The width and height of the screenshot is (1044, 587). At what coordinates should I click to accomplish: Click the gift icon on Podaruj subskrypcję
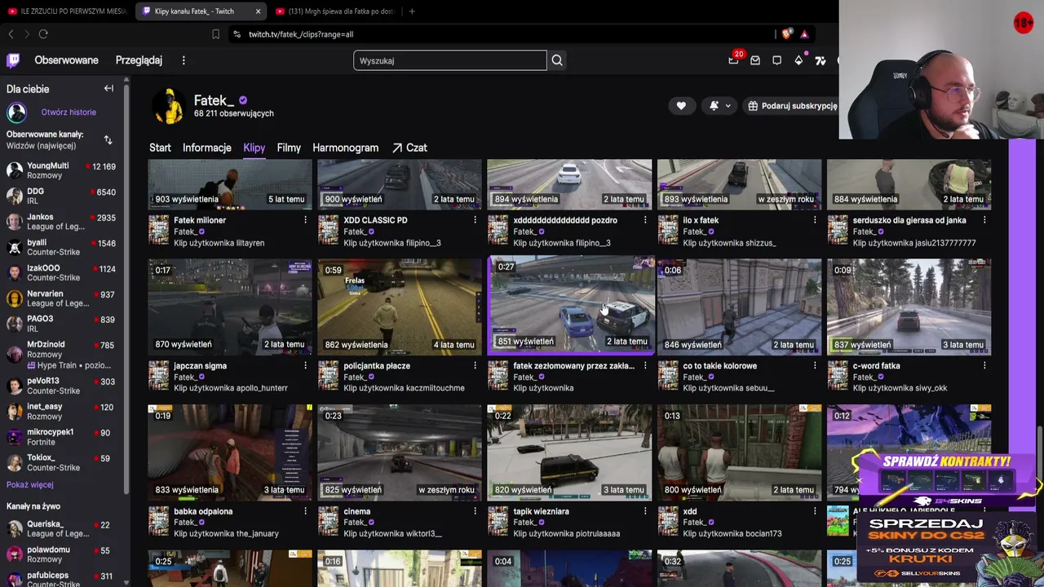pyautogui.click(x=753, y=106)
